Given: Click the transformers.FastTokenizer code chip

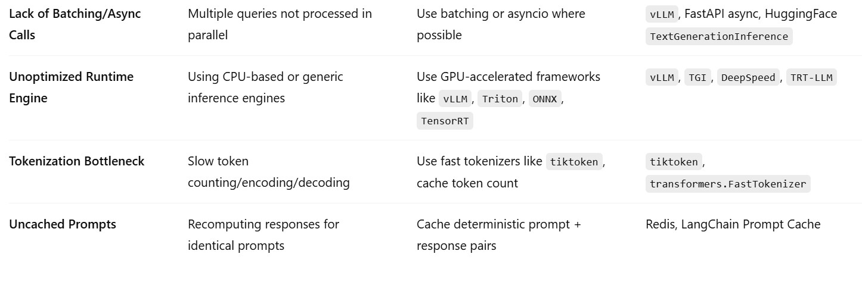Looking at the screenshot, I should (727, 184).
